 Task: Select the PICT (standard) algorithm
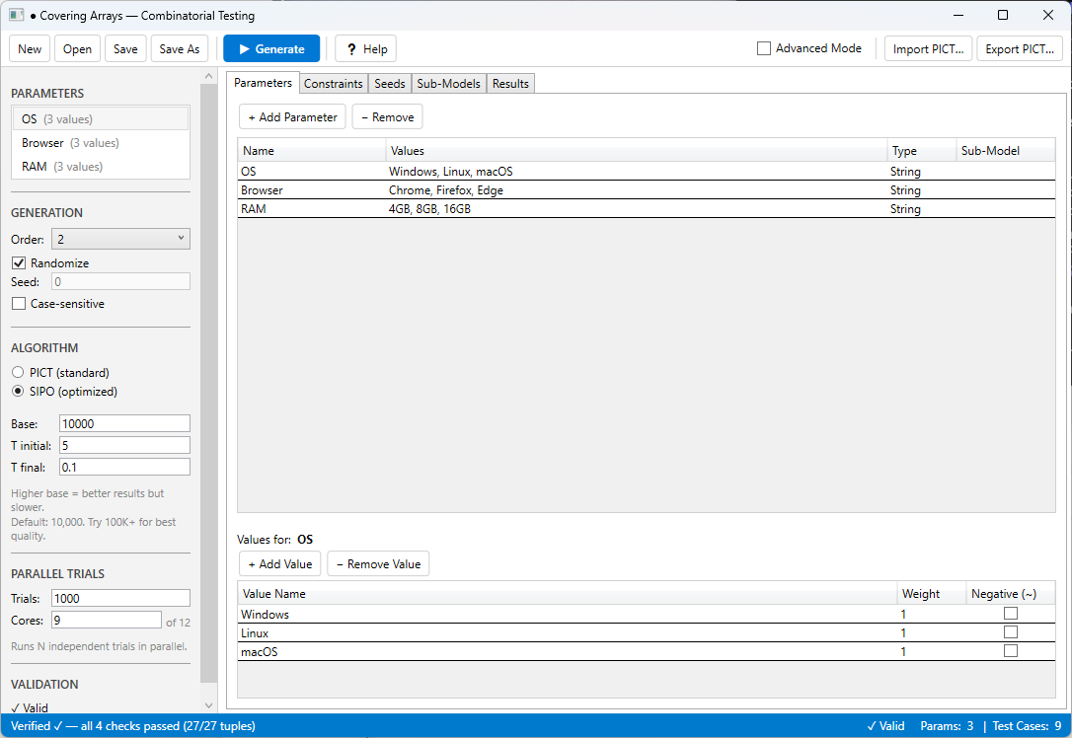[16, 372]
